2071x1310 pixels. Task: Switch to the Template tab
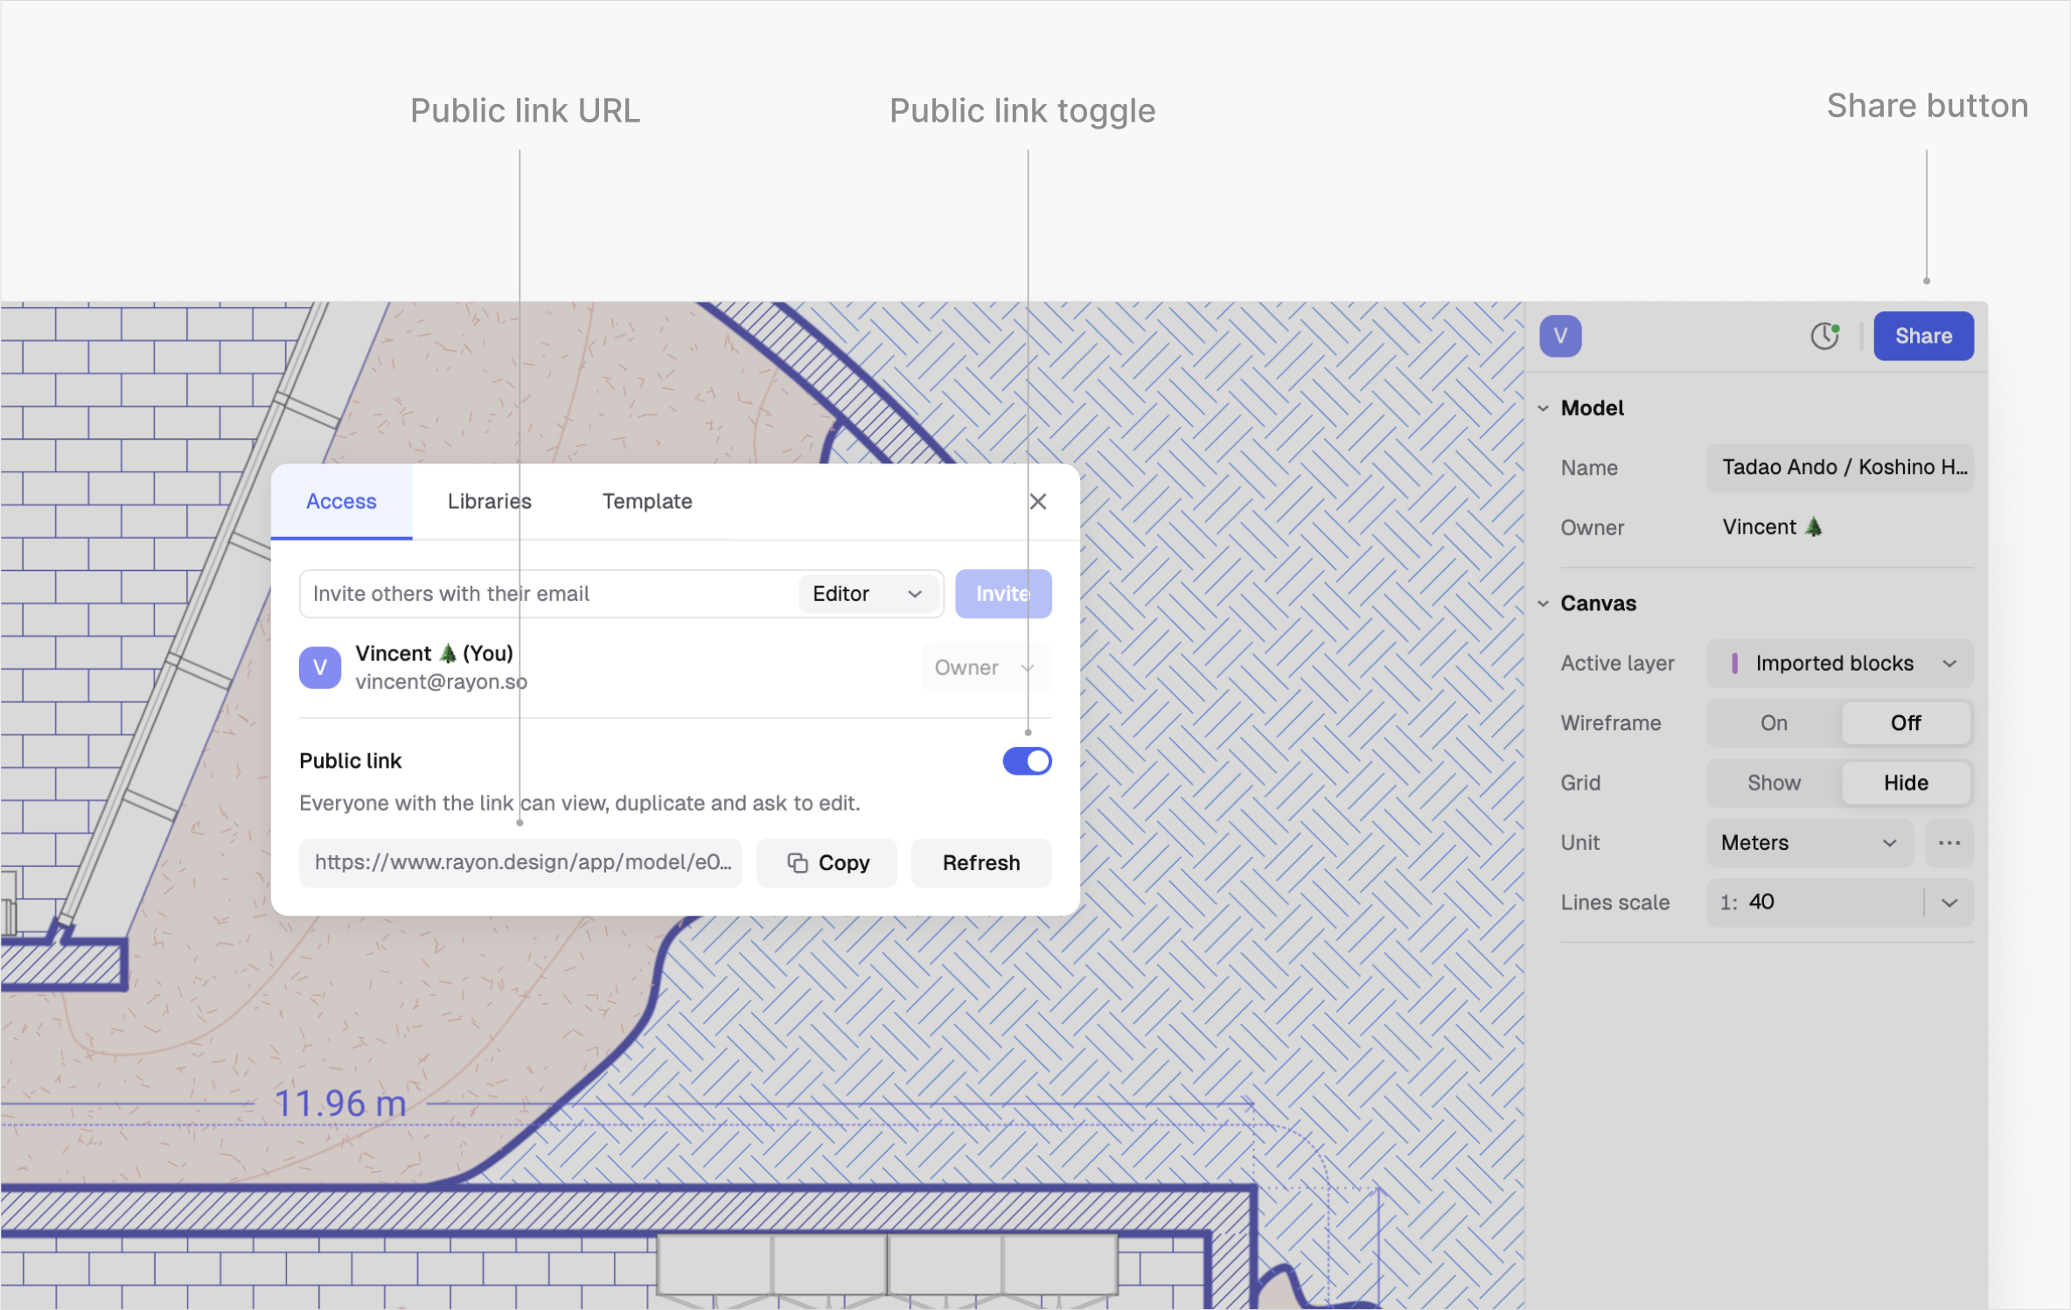(647, 501)
